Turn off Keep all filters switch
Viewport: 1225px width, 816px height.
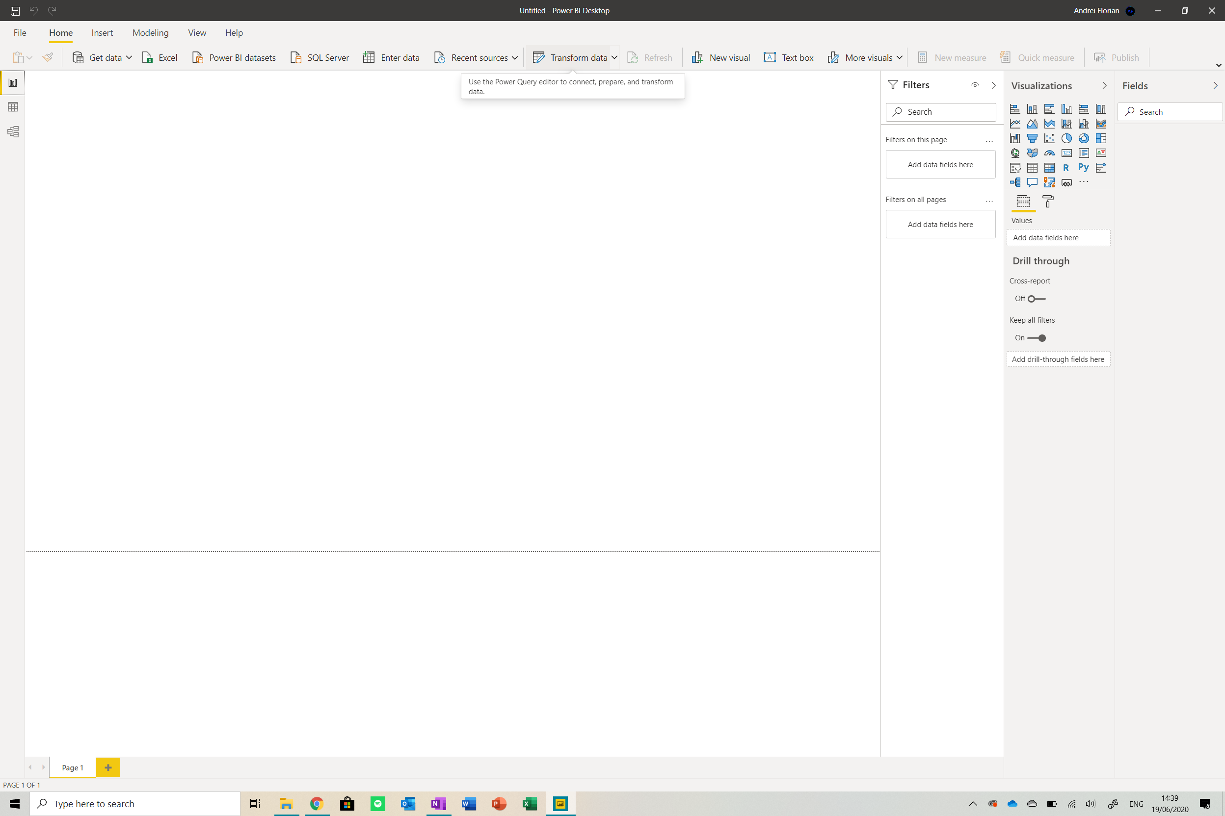tap(1037, 338)
